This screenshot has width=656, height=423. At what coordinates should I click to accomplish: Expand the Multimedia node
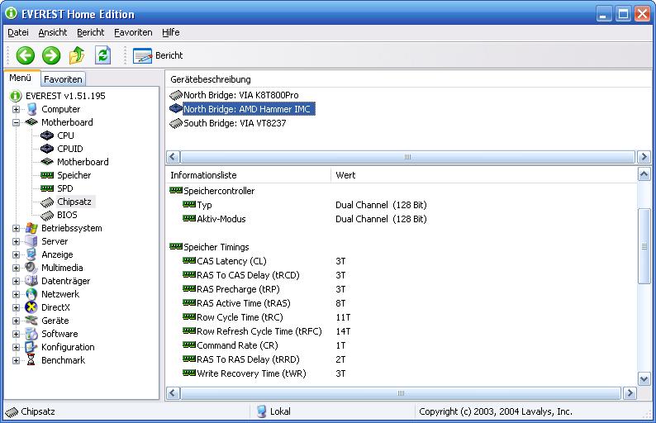pyautogui.click(x=16, y=268)
